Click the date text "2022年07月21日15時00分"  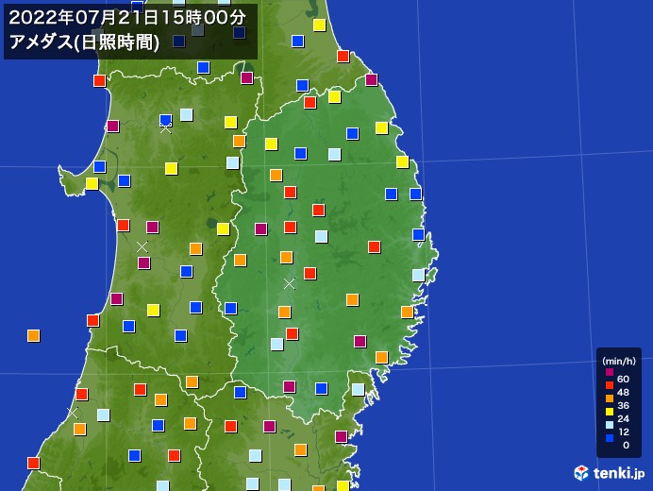click(x=127, y=18)
